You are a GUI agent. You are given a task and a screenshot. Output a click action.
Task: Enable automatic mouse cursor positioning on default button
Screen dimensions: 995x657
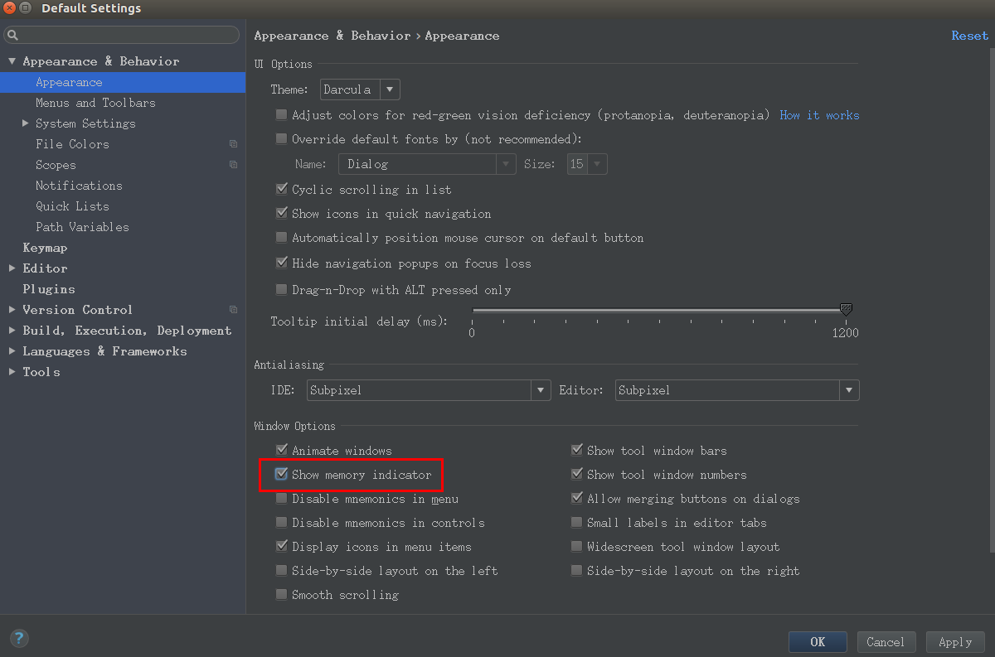point(282,238)
